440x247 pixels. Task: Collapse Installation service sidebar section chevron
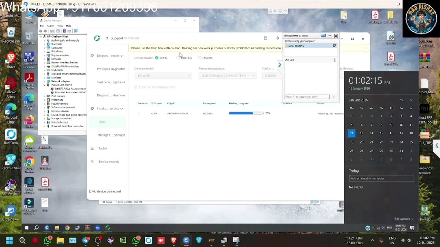tap(121, 109)
